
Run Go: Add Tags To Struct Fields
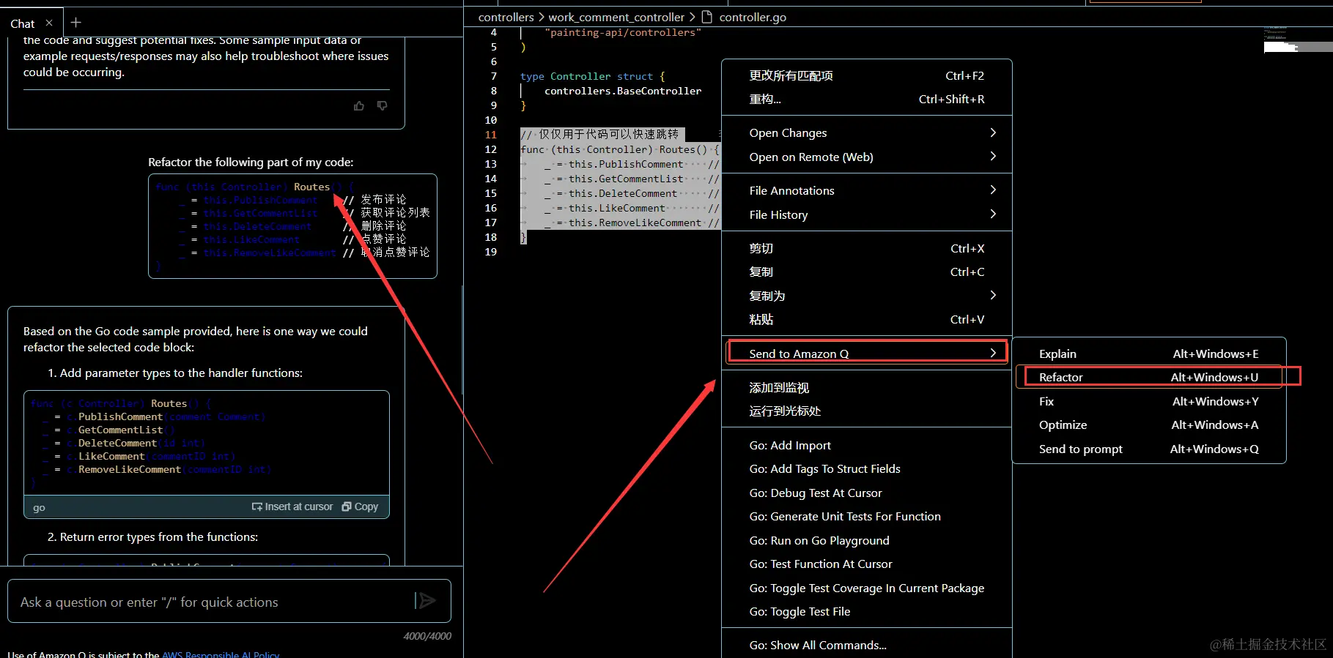(x=867, y=469)
